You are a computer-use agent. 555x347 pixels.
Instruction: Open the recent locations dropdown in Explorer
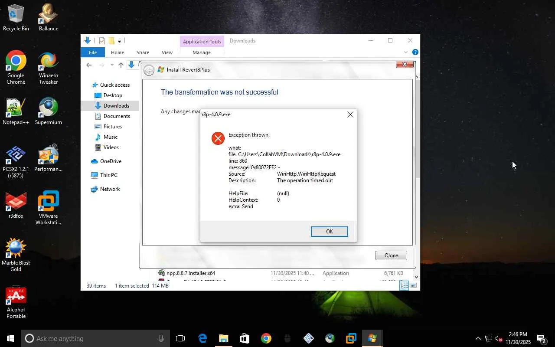coord(112,65)
